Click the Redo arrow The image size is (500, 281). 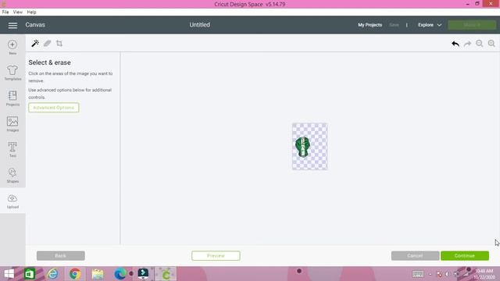(x=467, y=44)
